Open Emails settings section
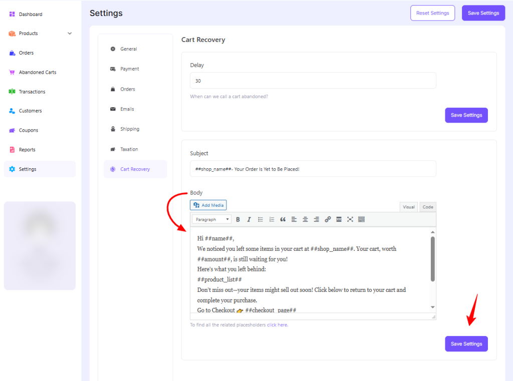Image resolution: width=513 pixels, height=381 pixels. (x=135, y=109)
